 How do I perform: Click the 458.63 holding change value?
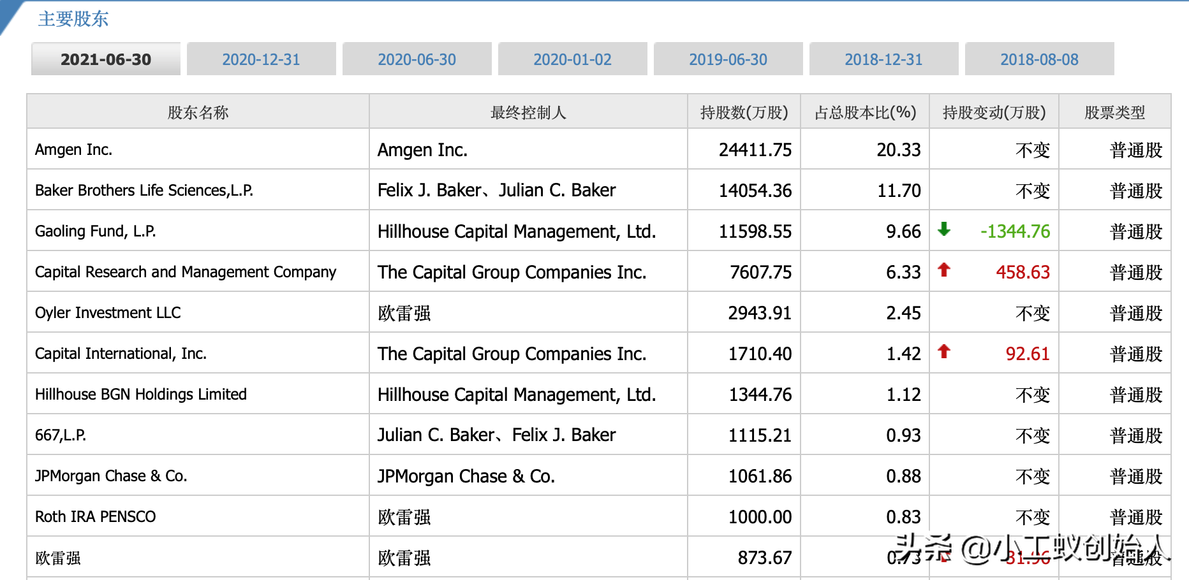pyautogui.click(x=1023, y=272)
